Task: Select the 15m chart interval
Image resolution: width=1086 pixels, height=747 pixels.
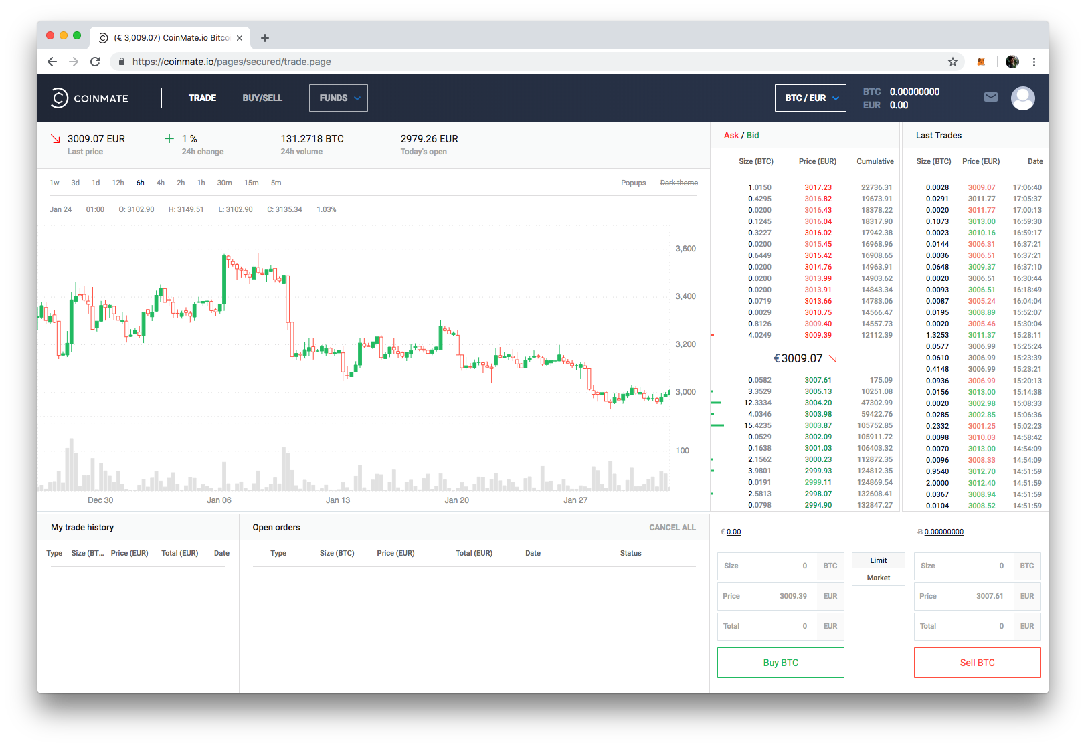Action: 252,183
